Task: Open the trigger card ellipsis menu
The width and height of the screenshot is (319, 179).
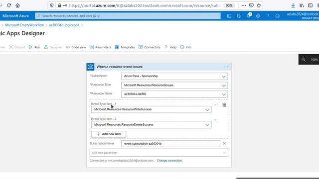Action: [x=227, y=67]
